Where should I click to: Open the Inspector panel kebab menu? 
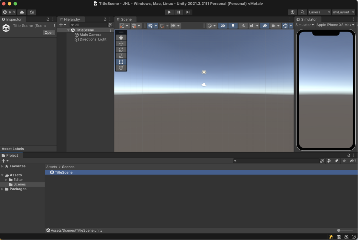click(x=53, y=19)
